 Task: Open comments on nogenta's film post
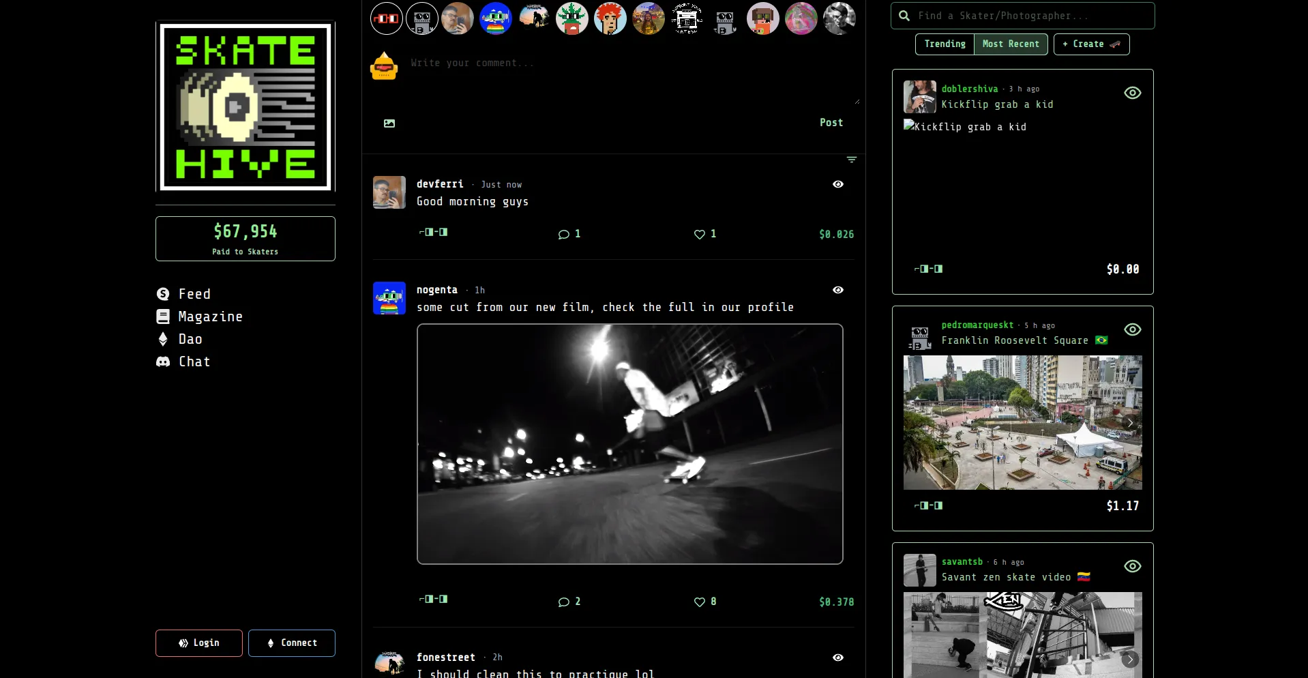564,602
